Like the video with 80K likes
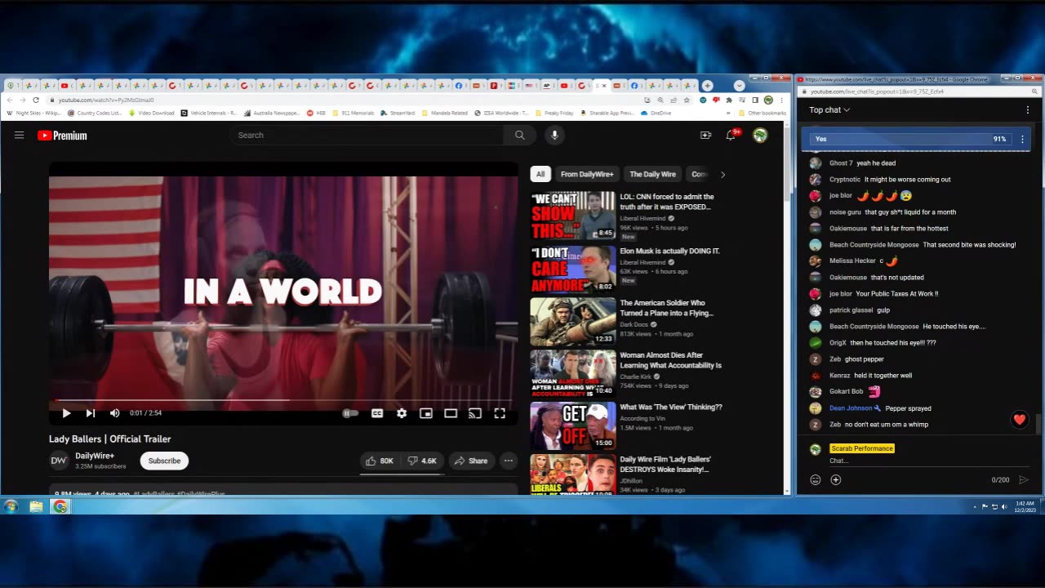Screen dimensions: 1045x588 (380, 461)
